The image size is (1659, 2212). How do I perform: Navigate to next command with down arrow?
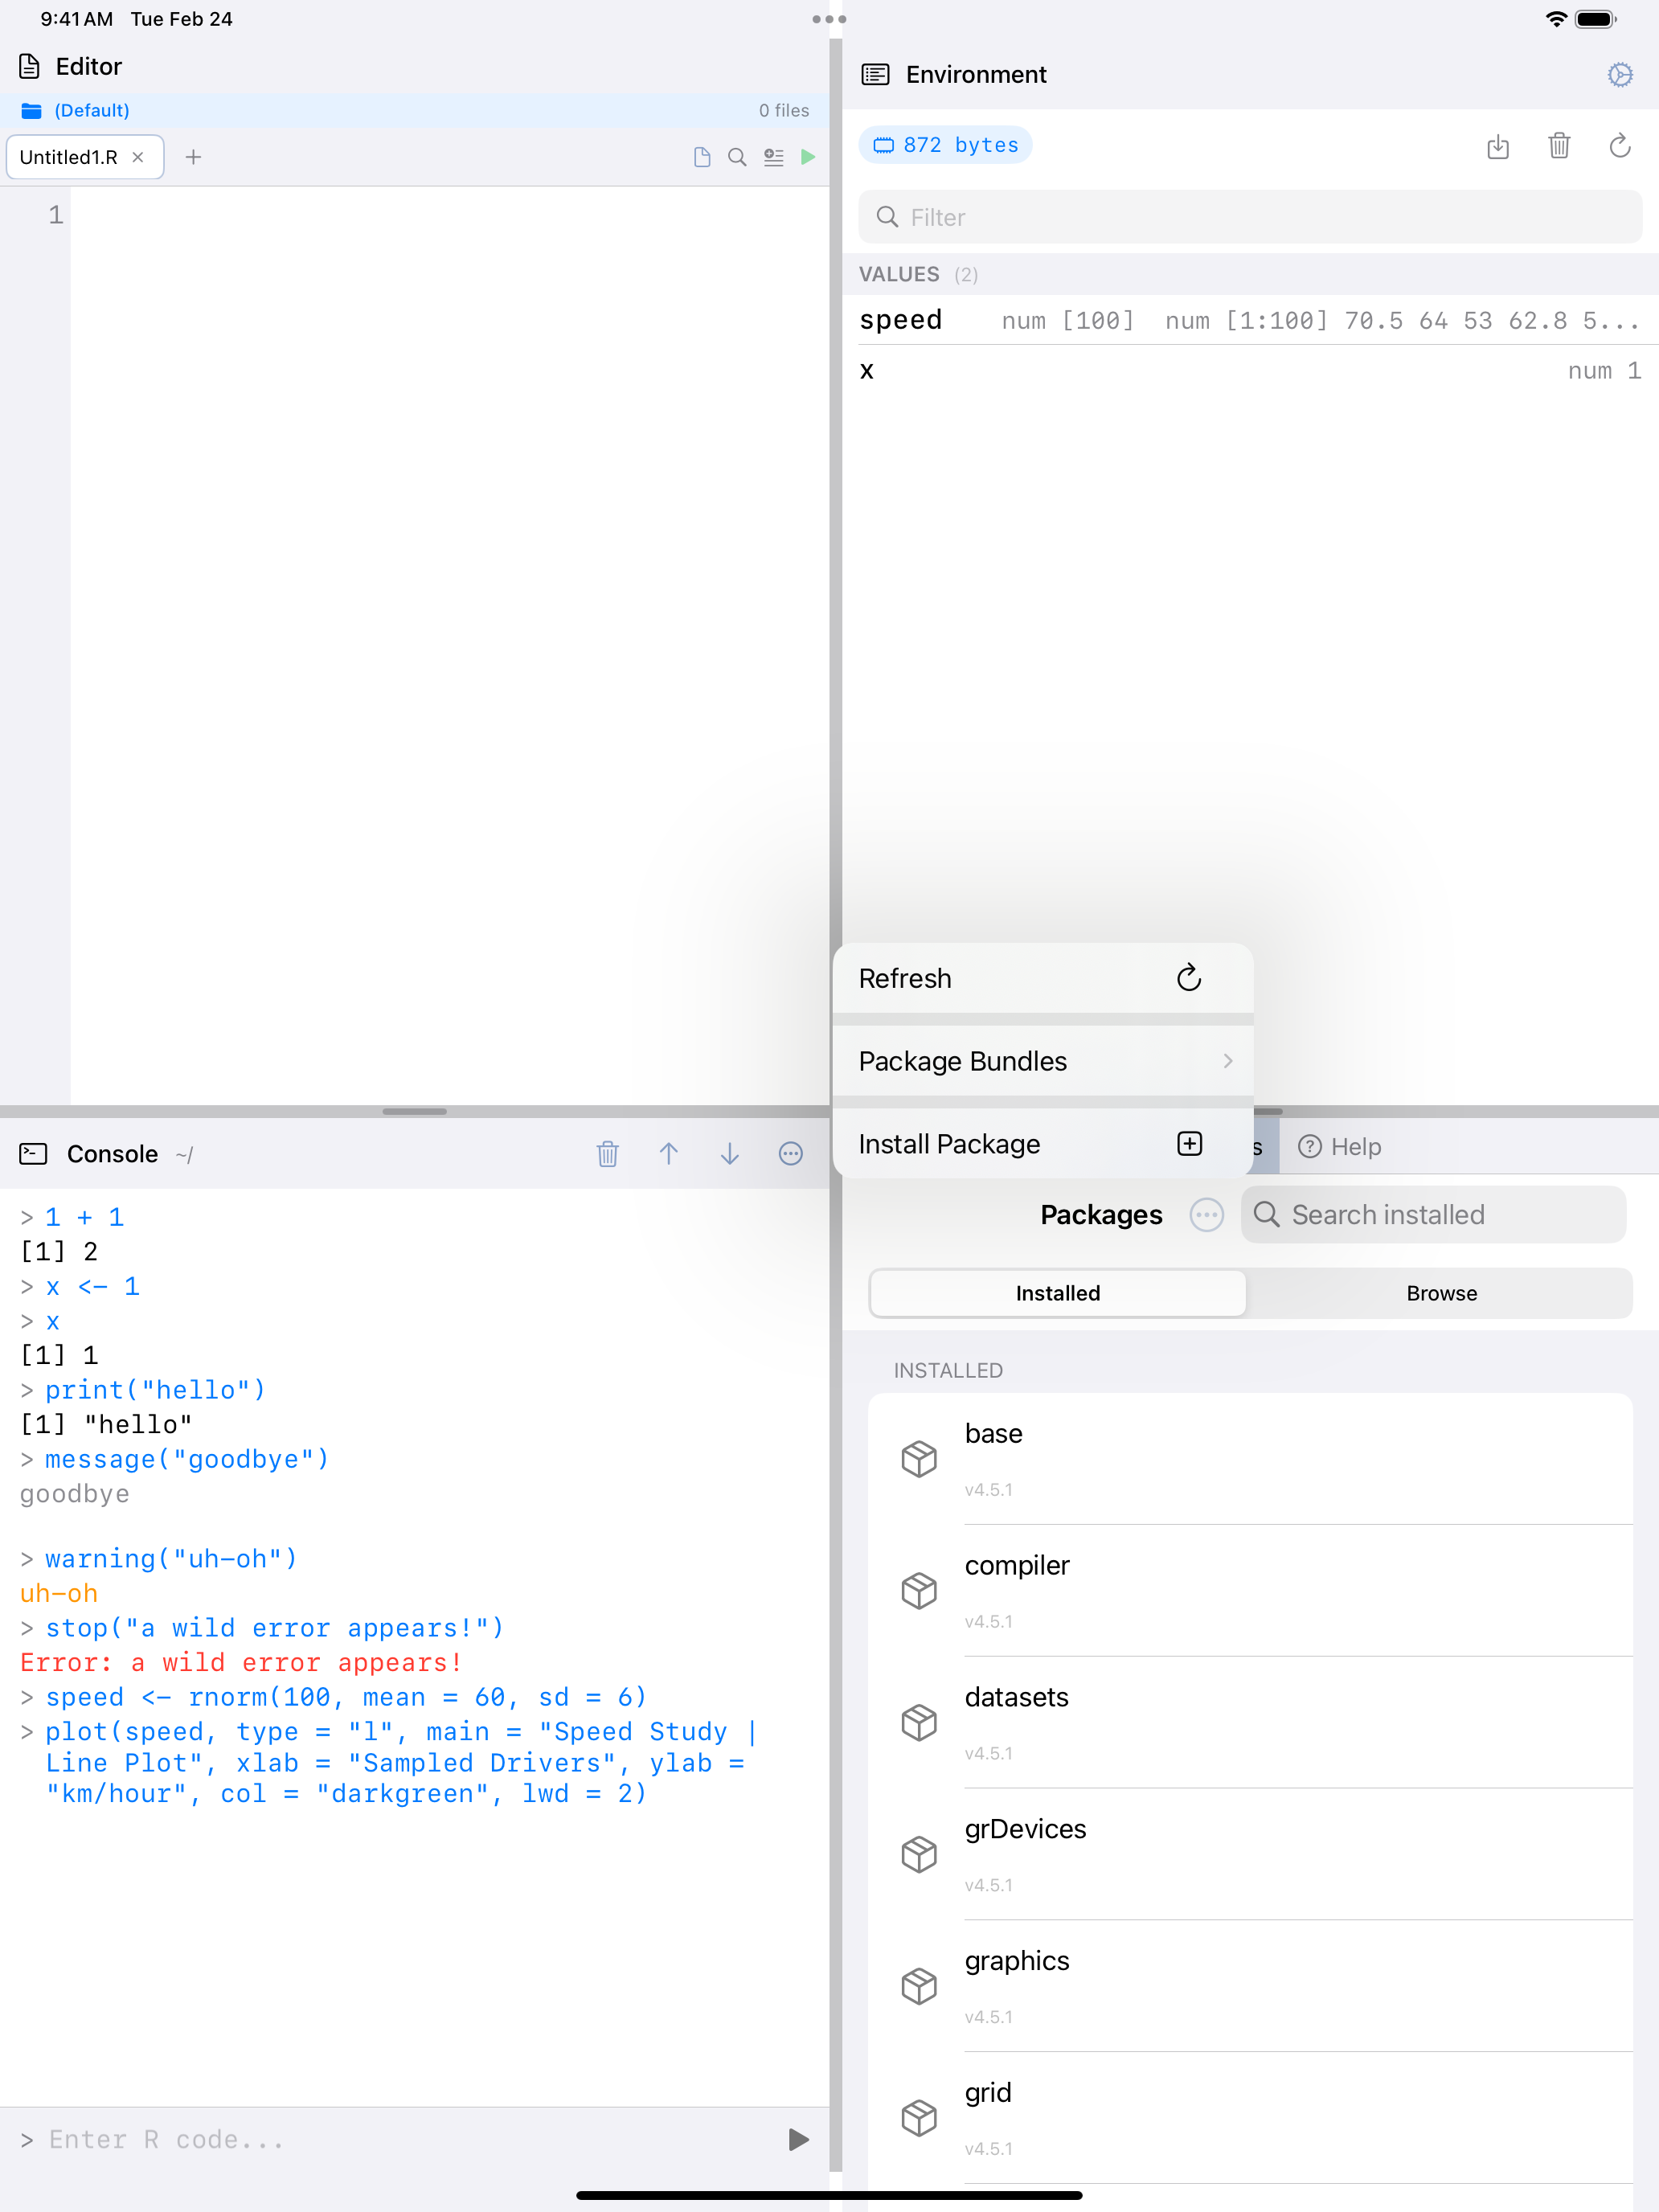pos(730,1154)
